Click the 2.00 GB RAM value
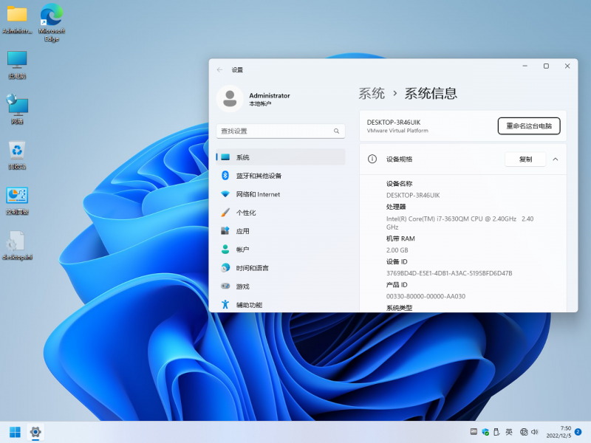This screenshot has height=443, width=591. pyautogui.click(x=397, y=250)
